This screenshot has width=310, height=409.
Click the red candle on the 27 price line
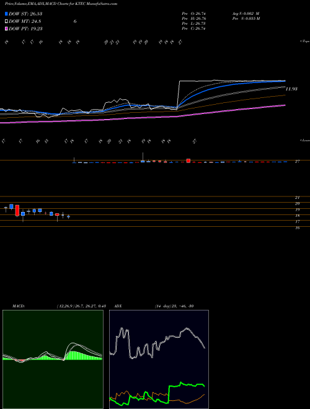(x=188, y=161)
